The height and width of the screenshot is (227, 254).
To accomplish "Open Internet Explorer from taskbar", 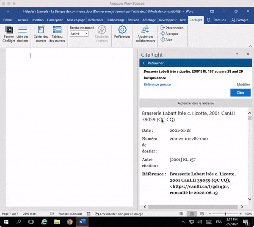I will [x=44, y=222].
